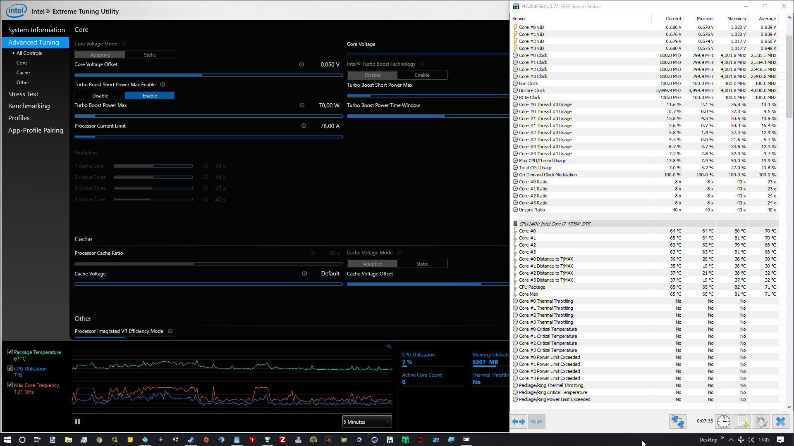Open the Core section from sidebar
Viewport: 794px width, 446px height.
[21, 63]
